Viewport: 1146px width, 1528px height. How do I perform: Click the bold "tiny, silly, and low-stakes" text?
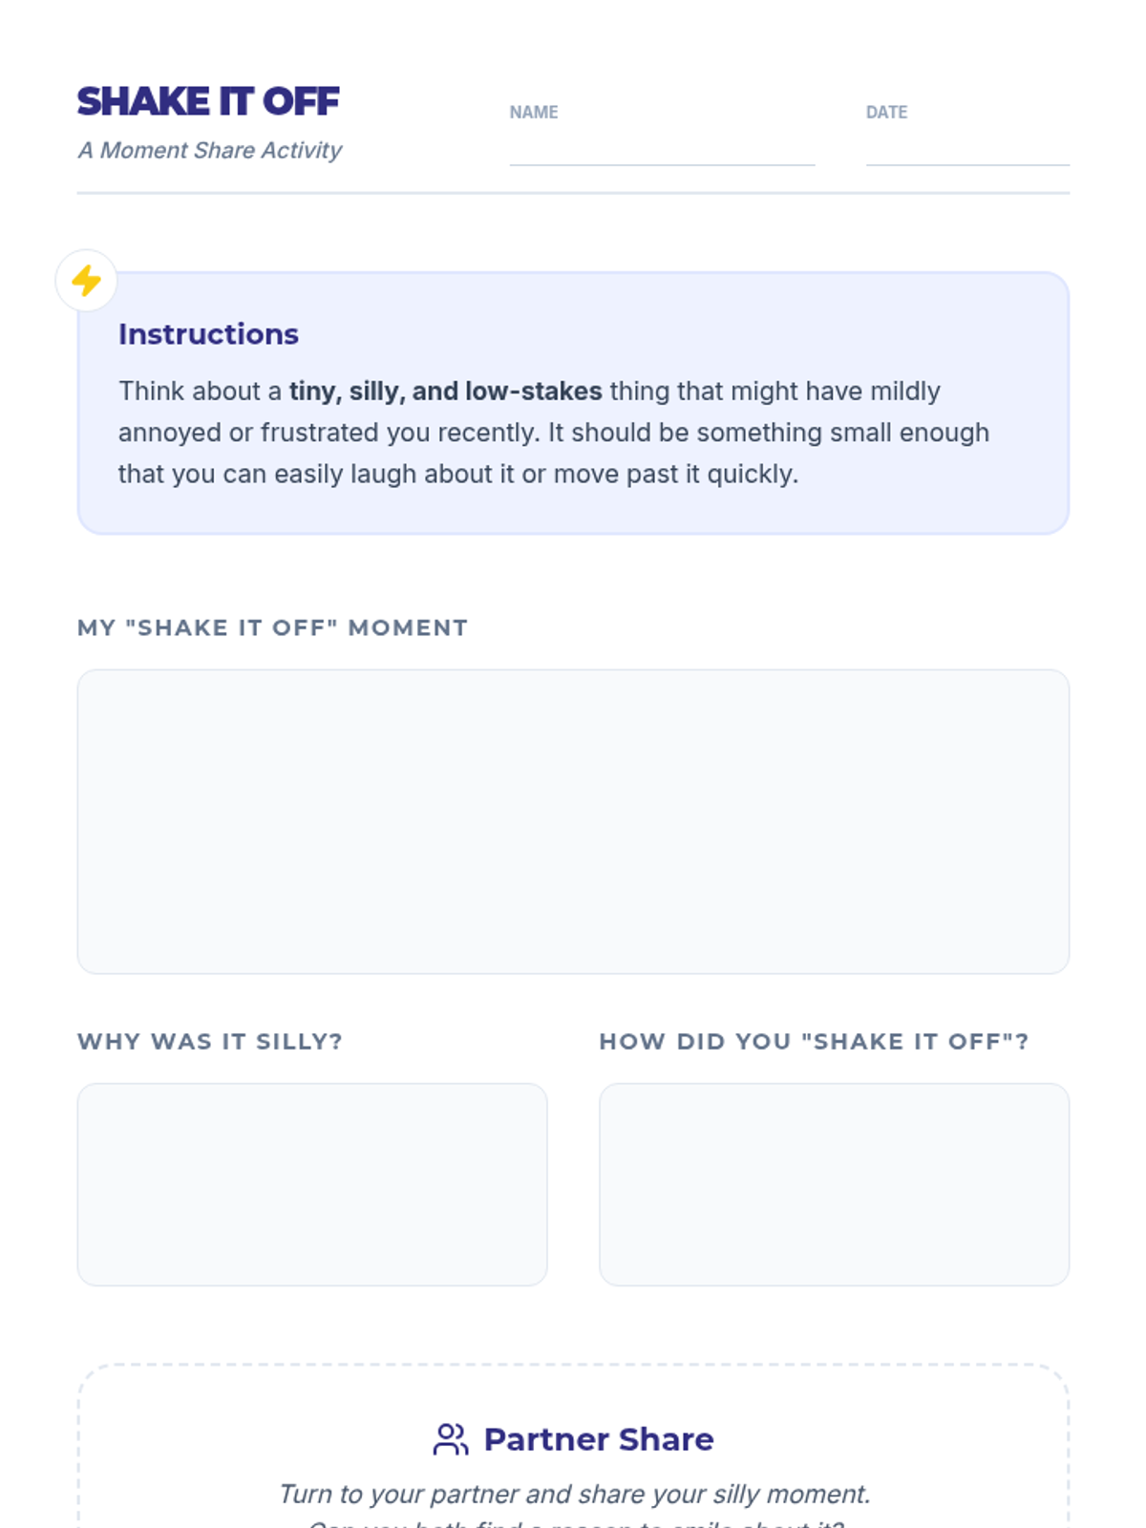click(x=446, y=391)
